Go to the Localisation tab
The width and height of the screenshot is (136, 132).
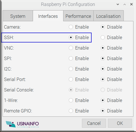pyautogui.click(x=108, y=16)
